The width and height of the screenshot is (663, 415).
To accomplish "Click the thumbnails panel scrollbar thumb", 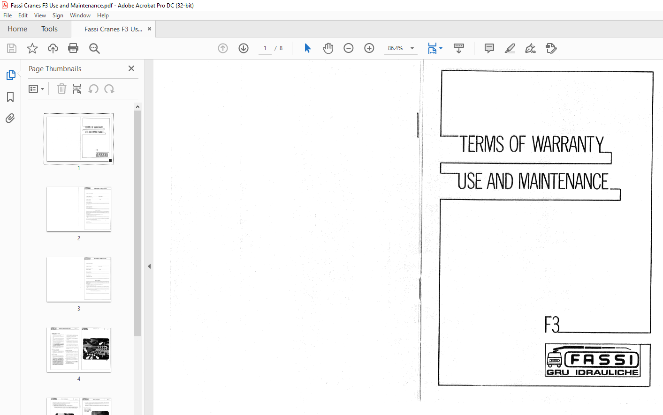I will (x=138, y=223).
